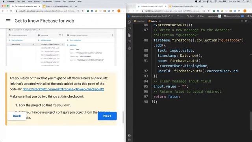Click the Save button in StackBlitz toolbar
252x142 pixels.
click(181, 16)
